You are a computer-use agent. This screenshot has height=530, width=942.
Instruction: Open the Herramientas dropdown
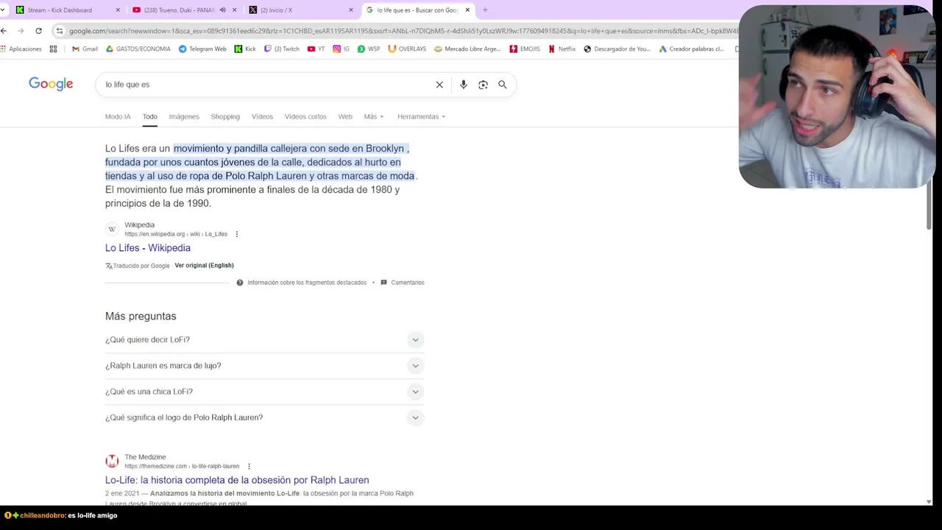(421, 116)
